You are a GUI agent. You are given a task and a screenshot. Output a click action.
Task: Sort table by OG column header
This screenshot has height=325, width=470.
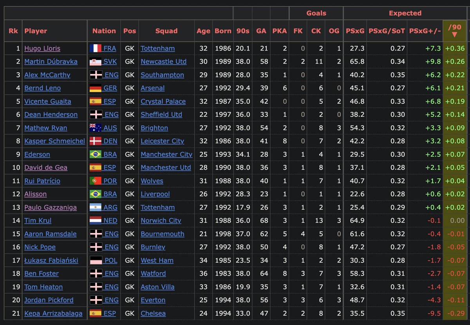pyautogui.click(x=334, y=31)
